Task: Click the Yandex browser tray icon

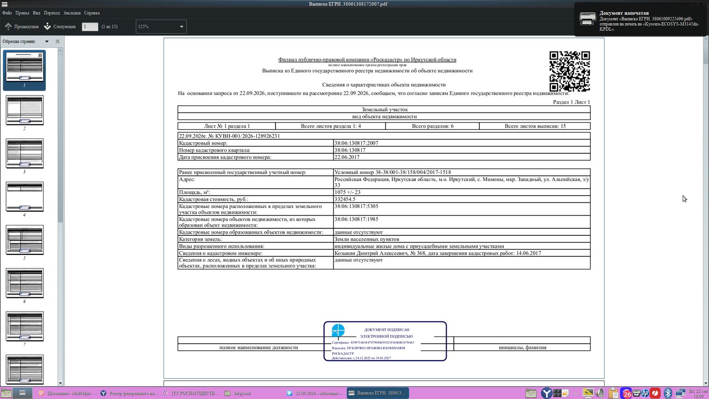Action: point(546,393)
